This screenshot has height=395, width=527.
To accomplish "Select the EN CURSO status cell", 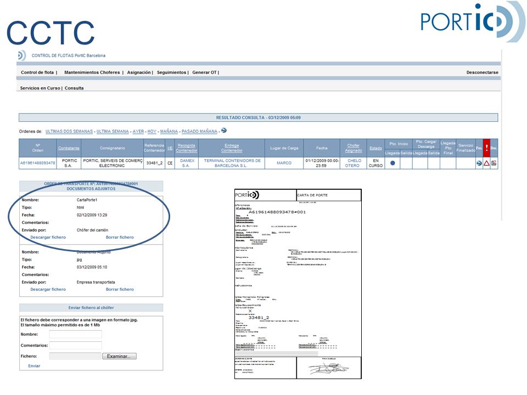I will (375, 163).
